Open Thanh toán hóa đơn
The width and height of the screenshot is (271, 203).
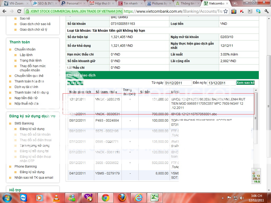29,81
